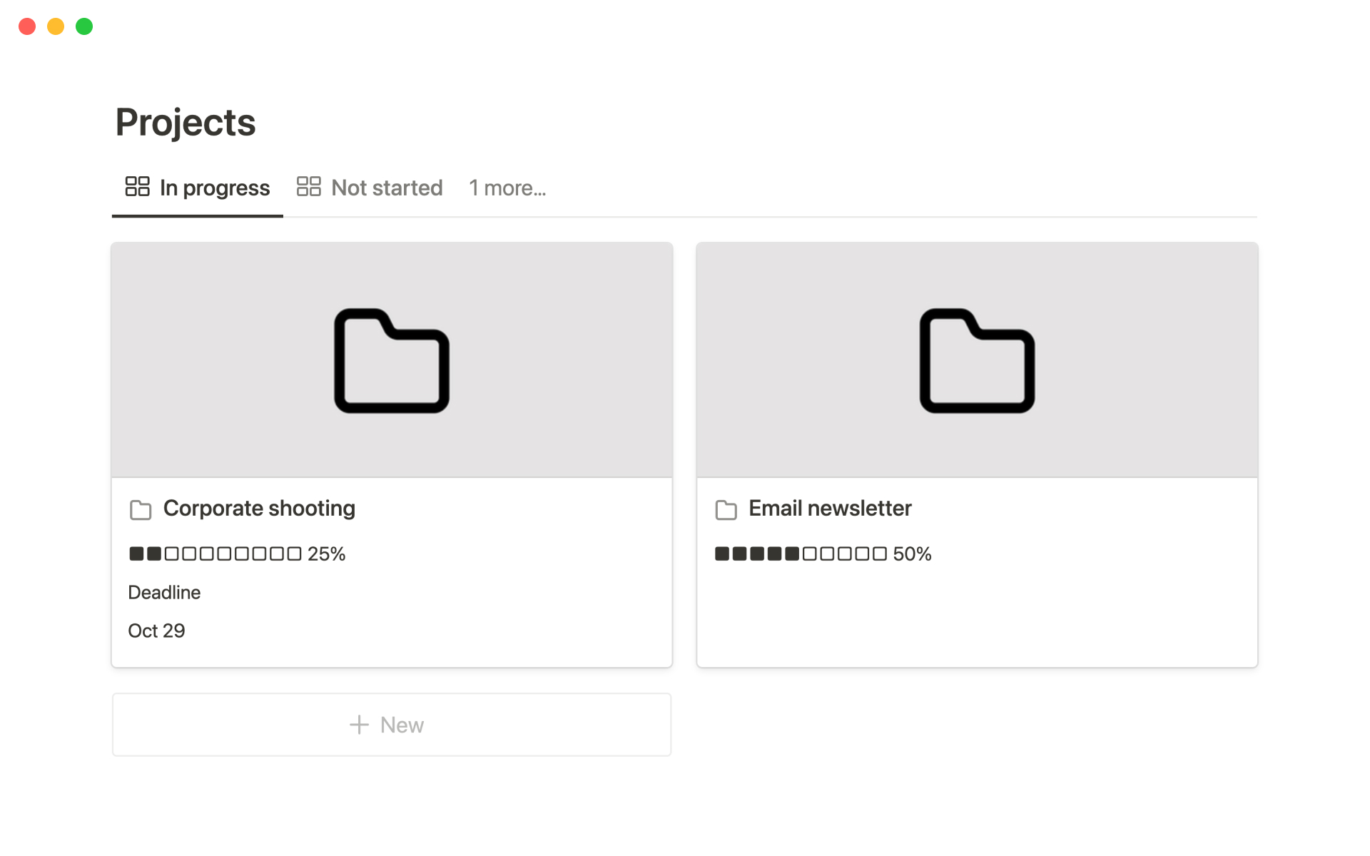Click the plus icon next to New
This screenshot has height=856, width=1370.
[x=359, y=725]
